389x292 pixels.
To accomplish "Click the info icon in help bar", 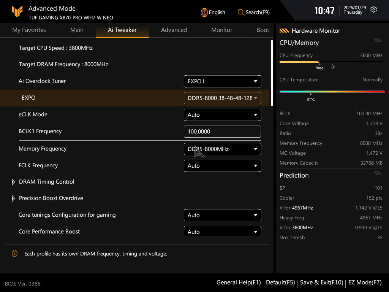I will click(14, 254).
